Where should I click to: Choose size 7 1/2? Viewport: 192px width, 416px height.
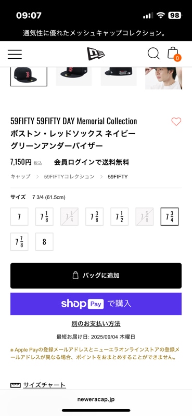point(120,217)
